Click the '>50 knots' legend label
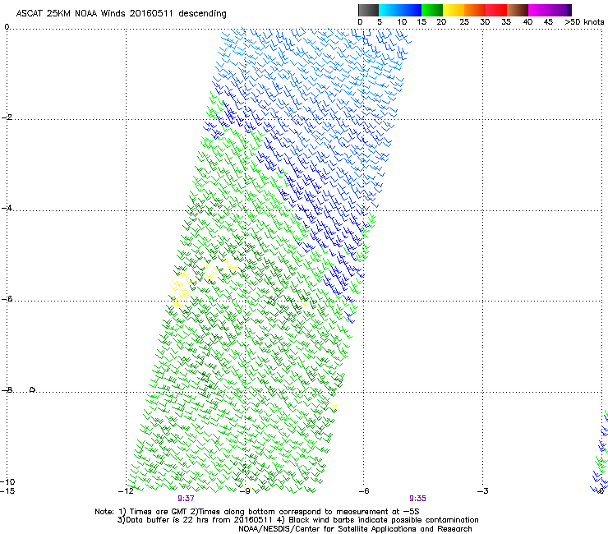The width and height of the screenshot is (608, 534). [x=584, y=22]
